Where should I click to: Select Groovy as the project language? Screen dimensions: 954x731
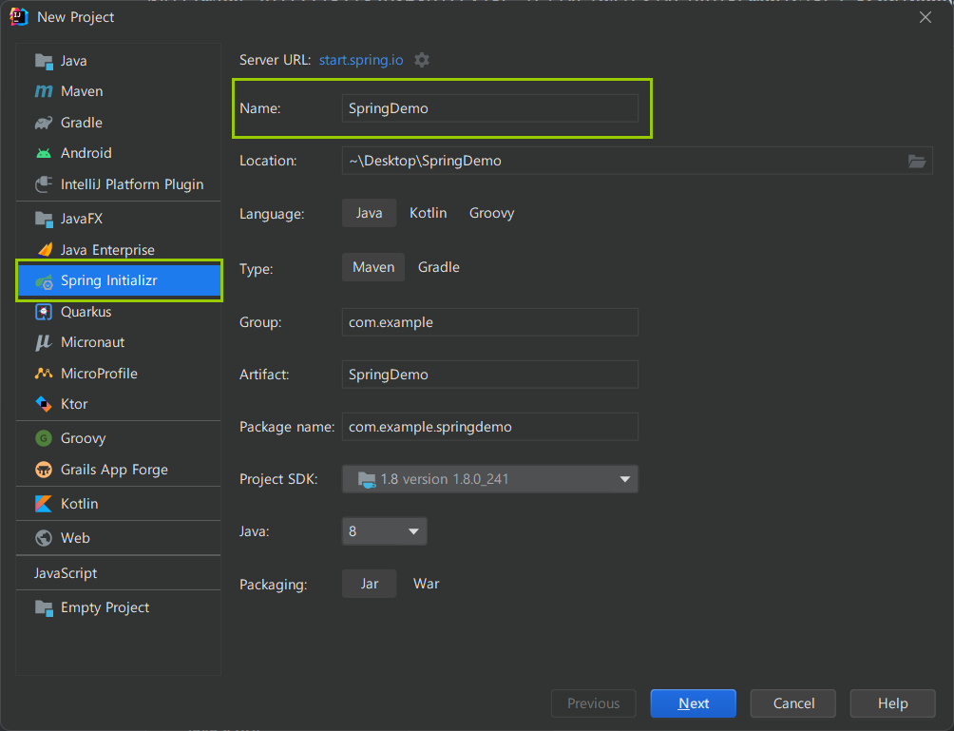pos(491,213)
